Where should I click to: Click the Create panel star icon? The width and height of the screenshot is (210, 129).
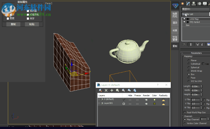(x=183, y=4)
